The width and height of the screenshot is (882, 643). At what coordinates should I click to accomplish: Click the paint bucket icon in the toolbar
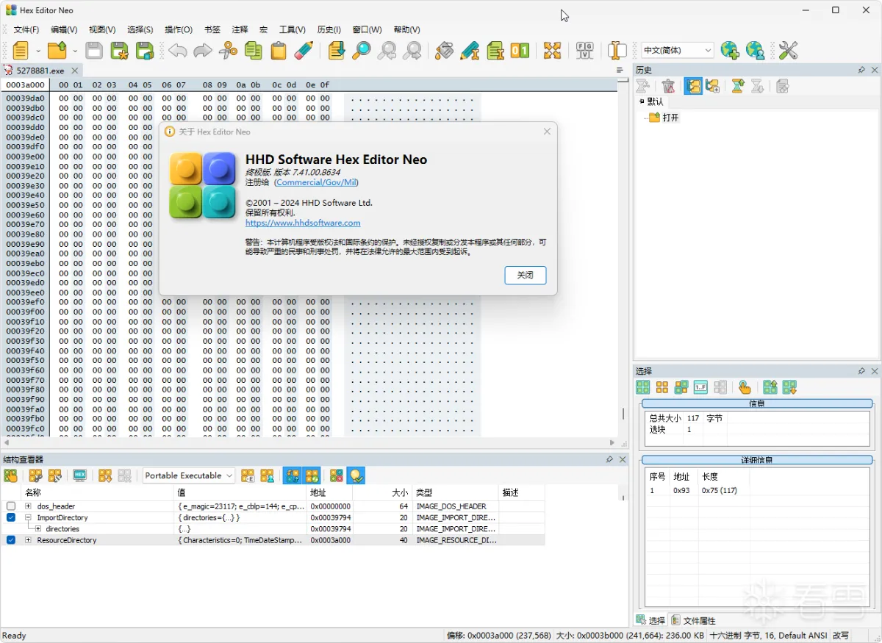[444, 51]
